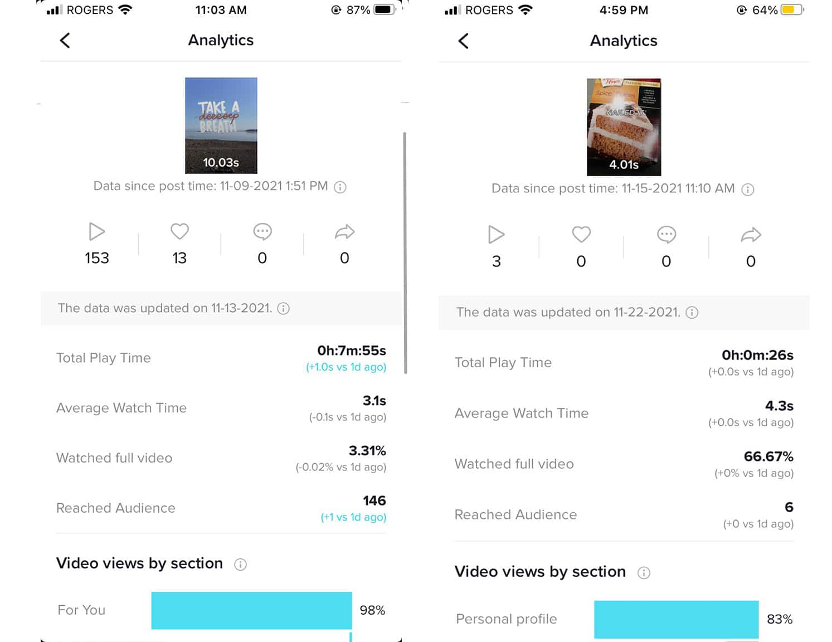Tap the play icon showing 3 plays
The height and width of the screenshot is (642, 832).
pos(496,235)
